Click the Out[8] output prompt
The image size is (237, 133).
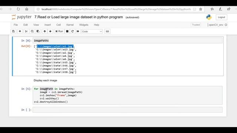[x=26, y=46]
